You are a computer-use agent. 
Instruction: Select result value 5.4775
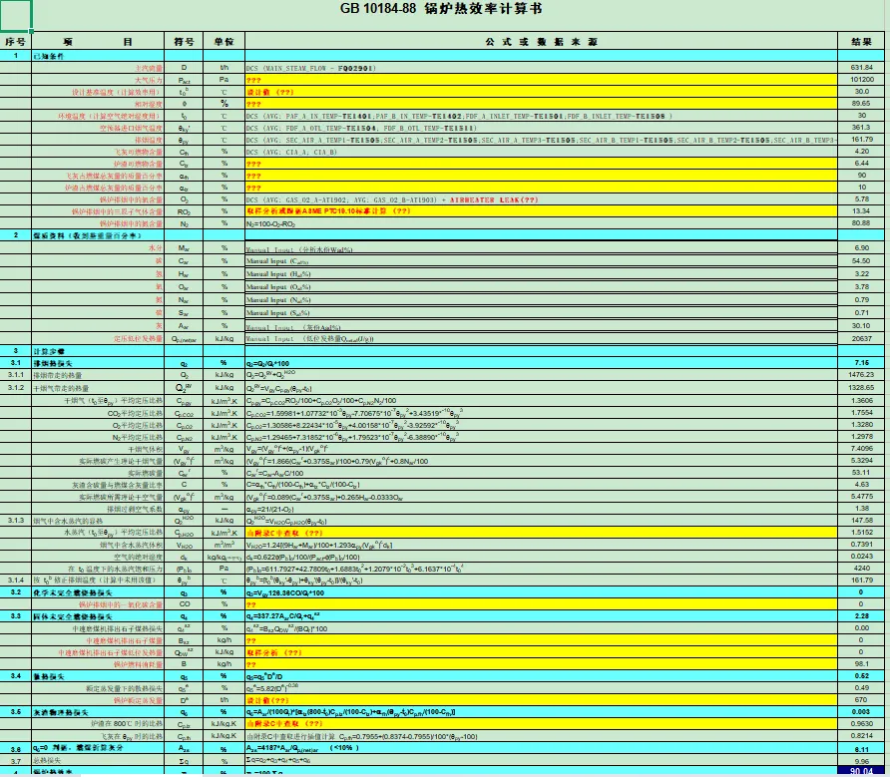pyautogui.click(x=862, y=496)
